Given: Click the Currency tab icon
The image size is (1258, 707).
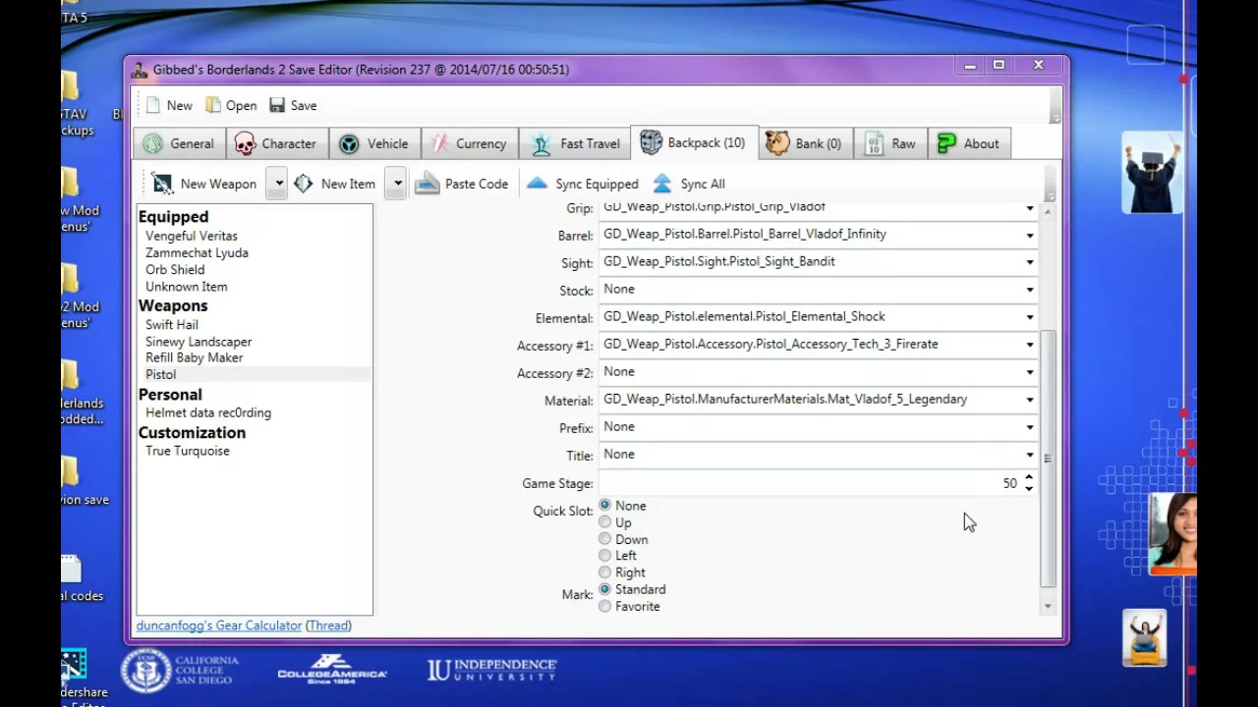Looking at the screenshot, I should click(439, 143).
